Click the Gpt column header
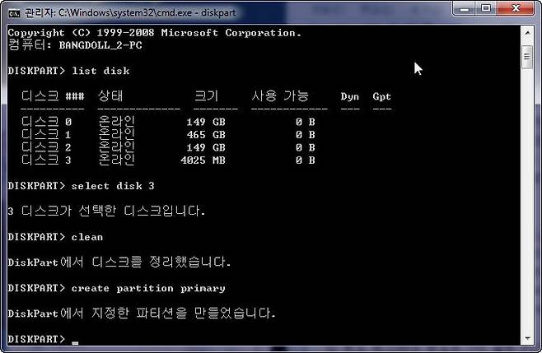The height and width of the screenshot is (353, 542). [x=381, y=96]
